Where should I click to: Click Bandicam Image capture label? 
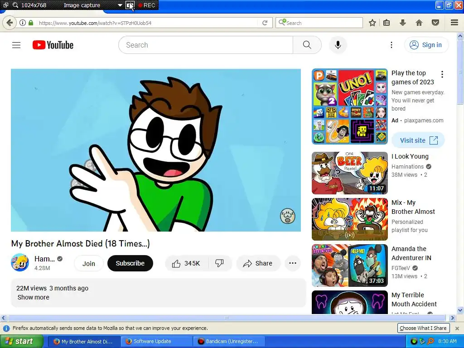[x=82, y=5]
